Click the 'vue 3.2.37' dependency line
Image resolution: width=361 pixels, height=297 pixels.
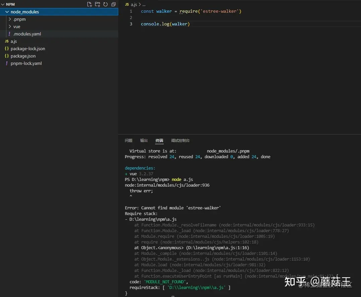click(x=139, y=174)
